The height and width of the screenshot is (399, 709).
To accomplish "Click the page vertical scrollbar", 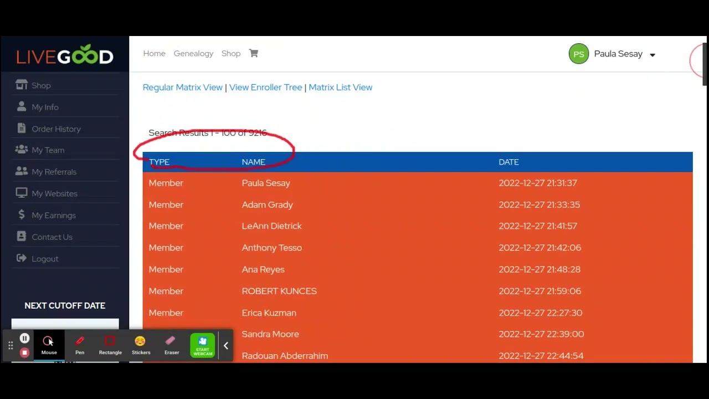I will (705, 64).
